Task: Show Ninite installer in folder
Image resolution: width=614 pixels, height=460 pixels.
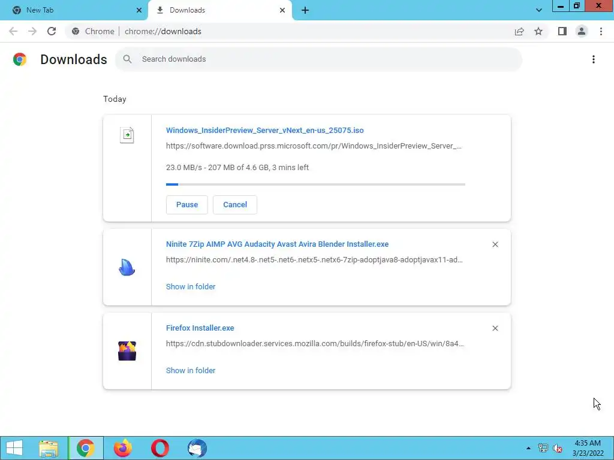Action: (x=191, y=287)
